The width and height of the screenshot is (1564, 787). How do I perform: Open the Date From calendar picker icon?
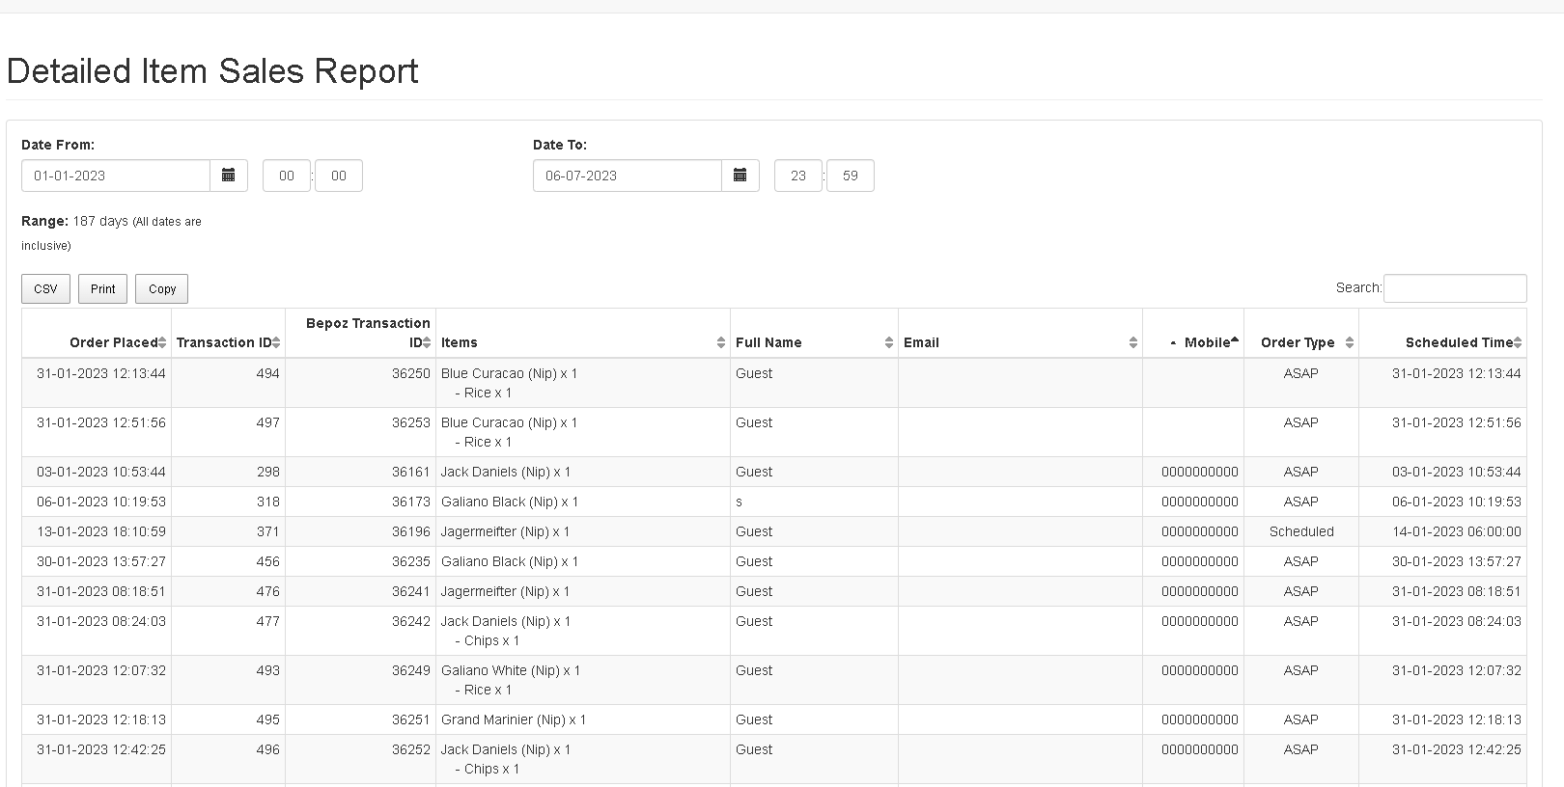tap(229, 176)
